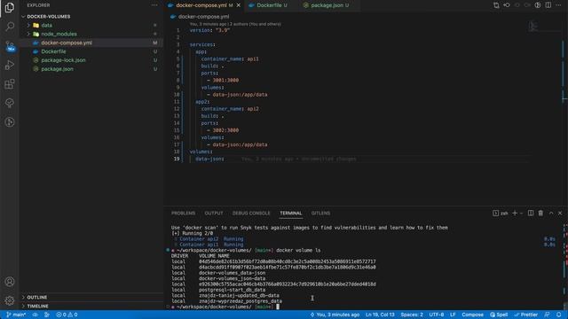
Task: Kill terminal with the trash icon
Action: pos(540,213)
